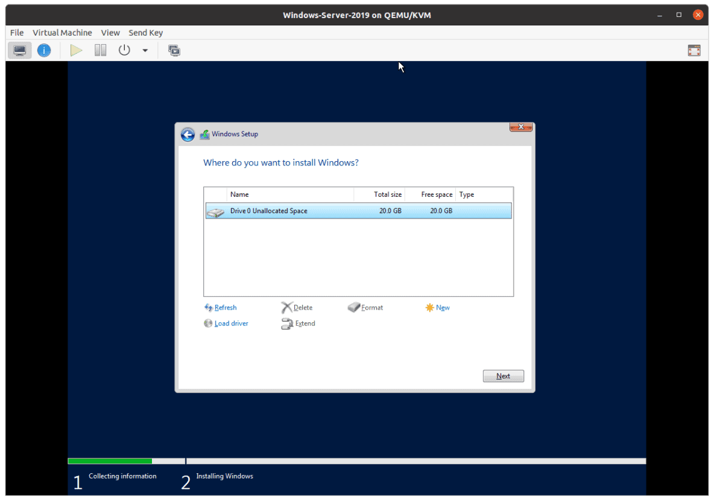Select the graphical console view icon
Viewport: 714px width, 501px height.
[20, 50]
